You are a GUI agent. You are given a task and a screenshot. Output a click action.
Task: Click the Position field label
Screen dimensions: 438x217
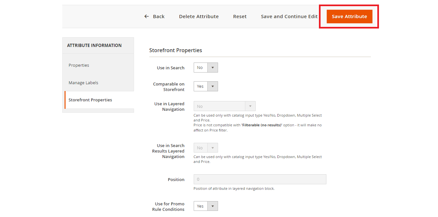click(176, 179)
